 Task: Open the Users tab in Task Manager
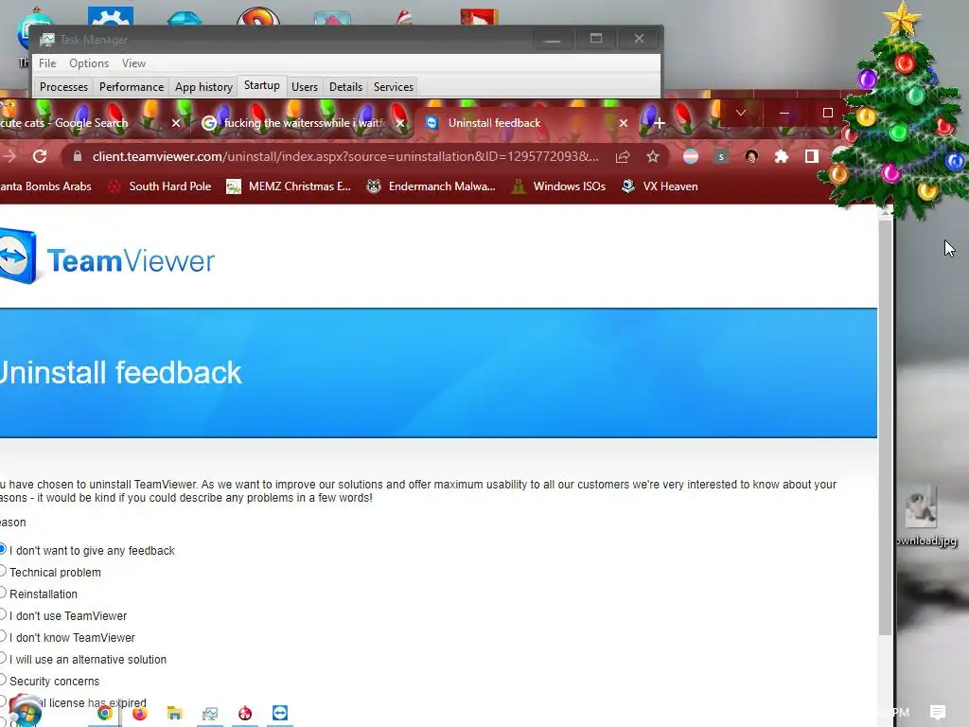(x=305, y=86)
